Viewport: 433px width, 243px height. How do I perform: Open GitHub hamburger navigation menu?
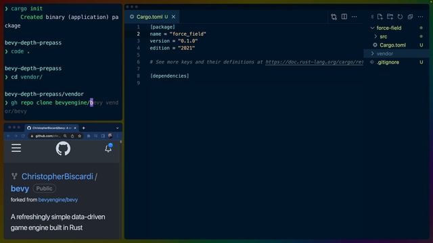(16, 148)
